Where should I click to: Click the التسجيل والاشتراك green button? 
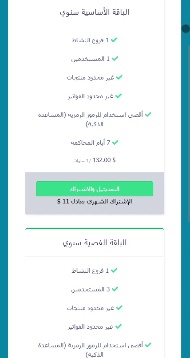click(95, 189)
